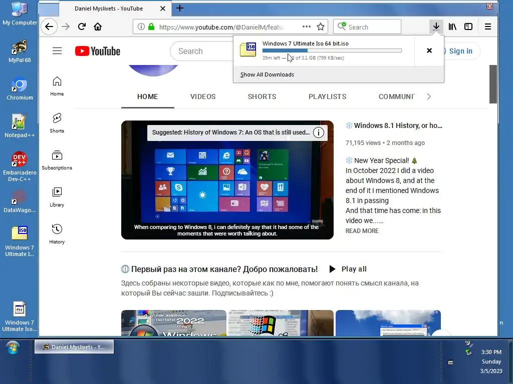Screen dimensions: 513x384
Task: Click the YouTube logo
Action: pos(98,51)
